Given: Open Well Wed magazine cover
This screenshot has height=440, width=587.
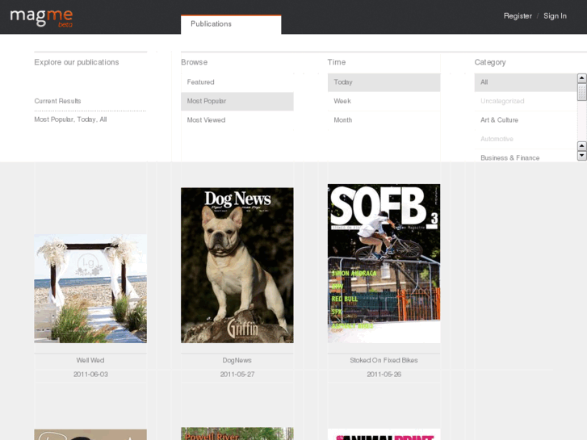Looking at the screenshot, I should tap(90, 289).
